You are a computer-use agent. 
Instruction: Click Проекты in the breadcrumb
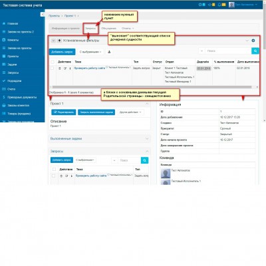pyautogui.click(x=54, y=16)
